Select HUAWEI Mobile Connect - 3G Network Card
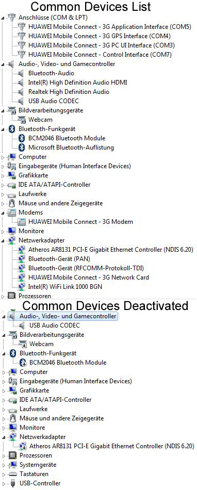 tap(89, 277)
